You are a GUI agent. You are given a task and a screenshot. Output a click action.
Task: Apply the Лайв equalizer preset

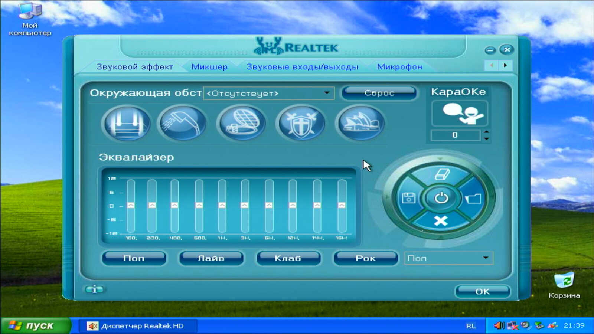click(x=211, y=258)
